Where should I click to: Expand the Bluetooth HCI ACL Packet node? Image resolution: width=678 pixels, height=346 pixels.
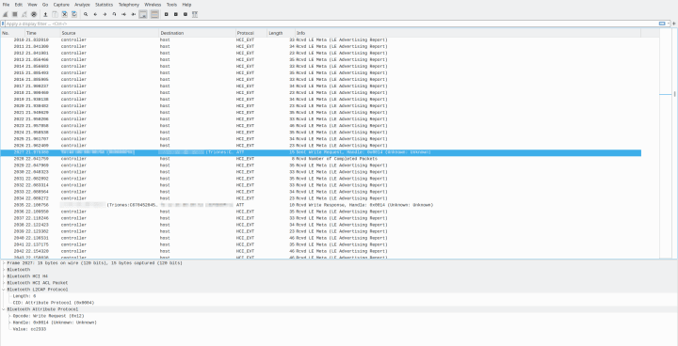pyautogui.click(x=4, y=283)
